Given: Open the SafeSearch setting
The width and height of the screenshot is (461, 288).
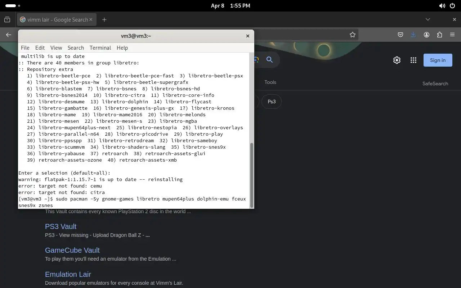Looking at the screenshot, I should pos(435,84).
